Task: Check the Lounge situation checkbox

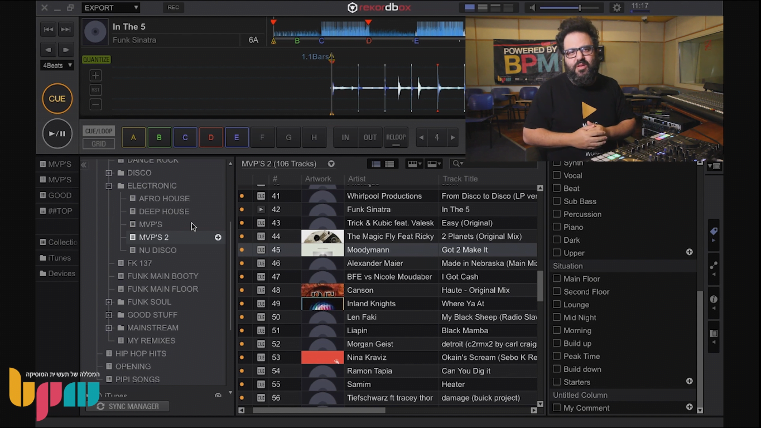Action: [556, 305]
